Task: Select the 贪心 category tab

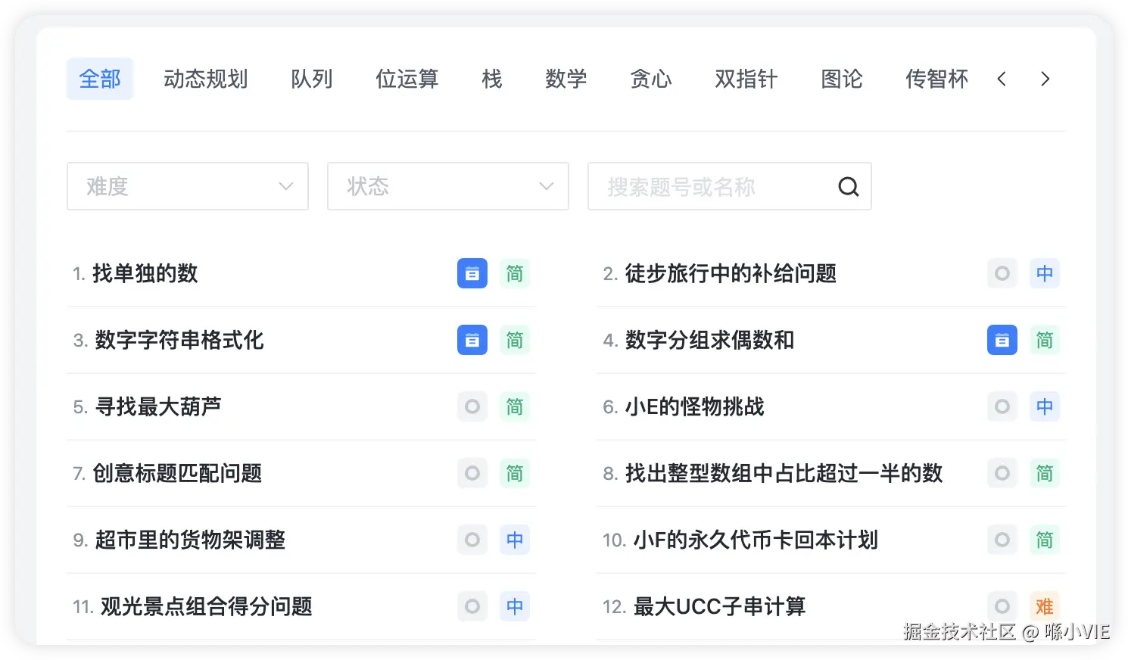Action: (x=651, y=79)
